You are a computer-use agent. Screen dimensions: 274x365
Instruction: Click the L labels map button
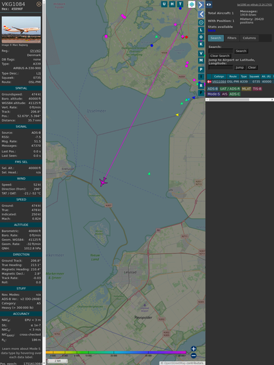pyautogui.click(x=201, y=30)
